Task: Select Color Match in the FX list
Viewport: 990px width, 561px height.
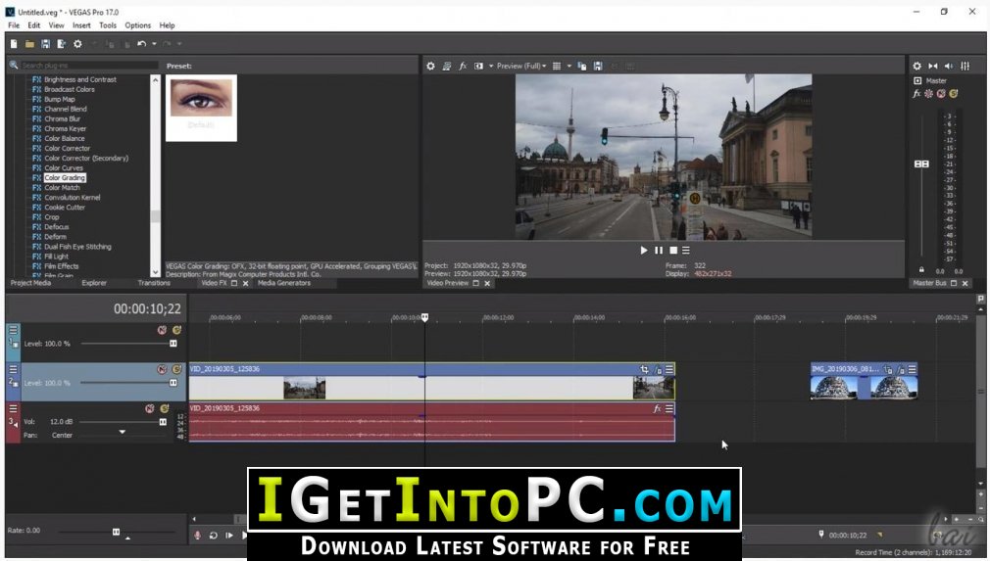Action: 62,188
